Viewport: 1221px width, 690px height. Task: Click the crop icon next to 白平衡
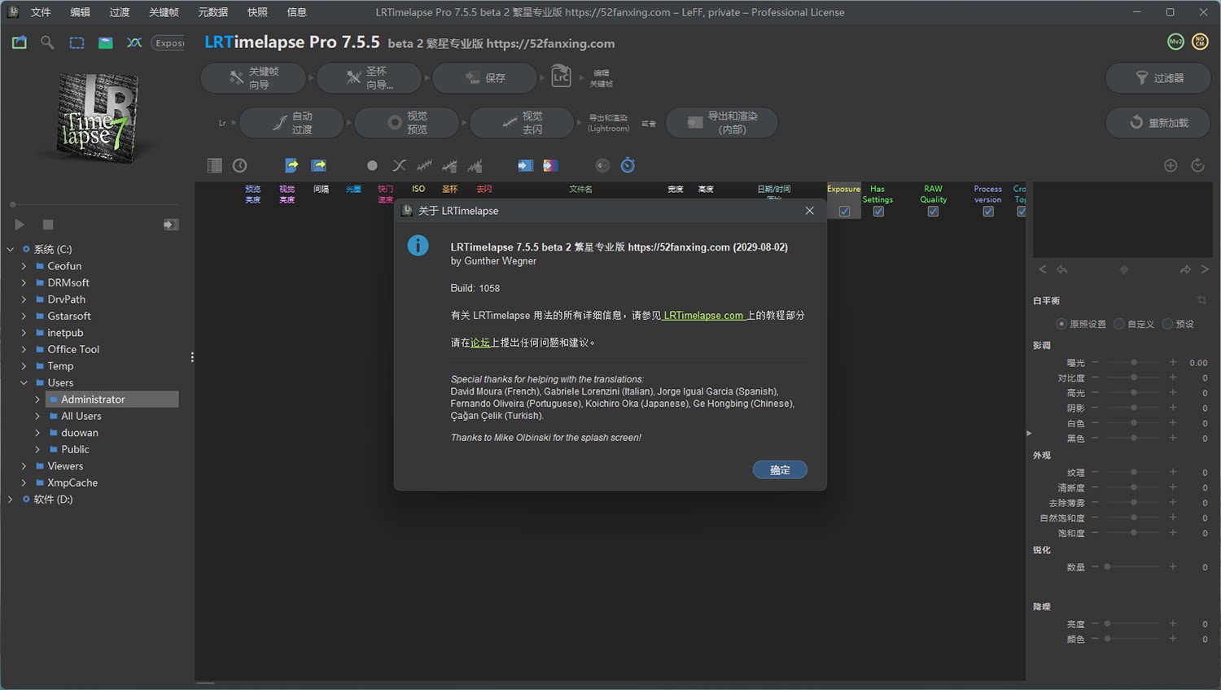click(x=1201, y=300)
